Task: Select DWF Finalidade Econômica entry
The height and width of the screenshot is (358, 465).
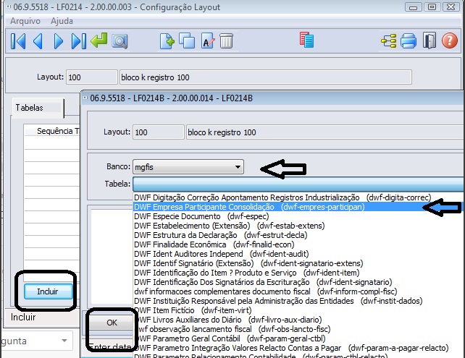Action: 298,244
